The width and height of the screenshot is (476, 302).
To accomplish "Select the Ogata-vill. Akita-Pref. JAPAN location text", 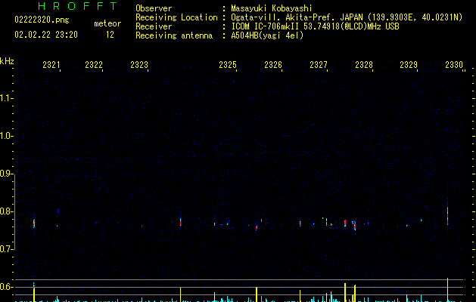I will click(347, 17).
